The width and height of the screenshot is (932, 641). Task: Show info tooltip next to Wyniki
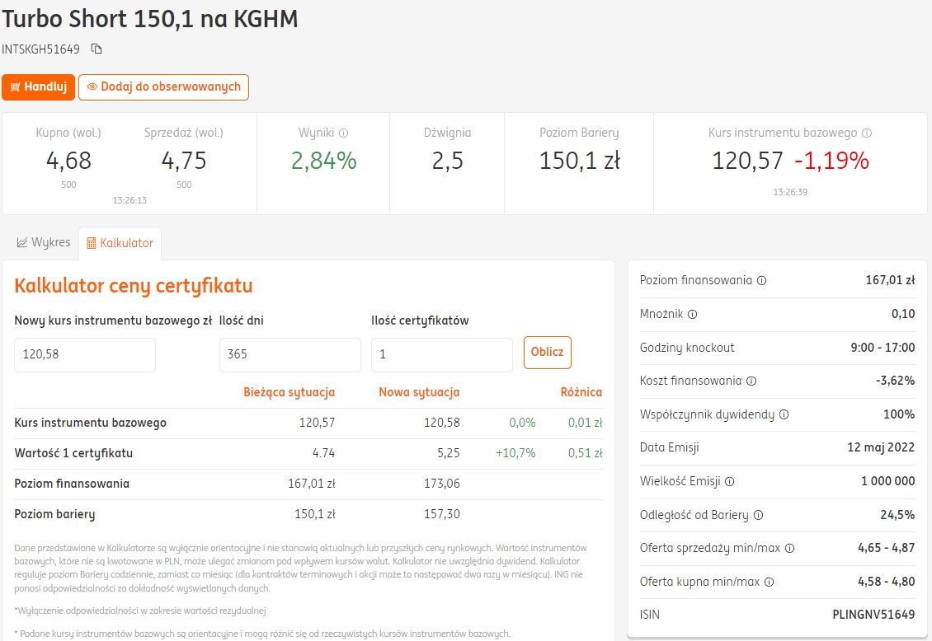tap(344, 133)
